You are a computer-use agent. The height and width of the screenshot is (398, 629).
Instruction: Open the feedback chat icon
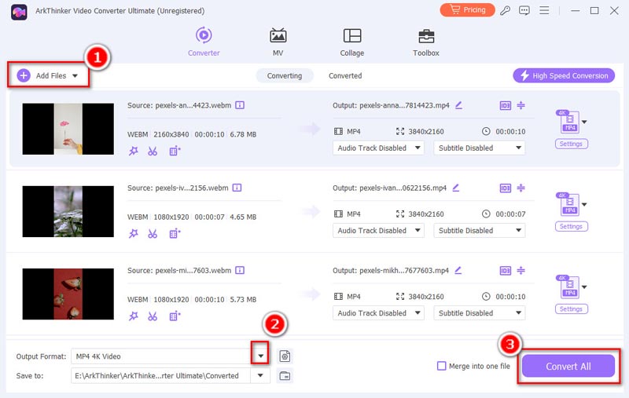pyautogui.click(x=524, y=10)
